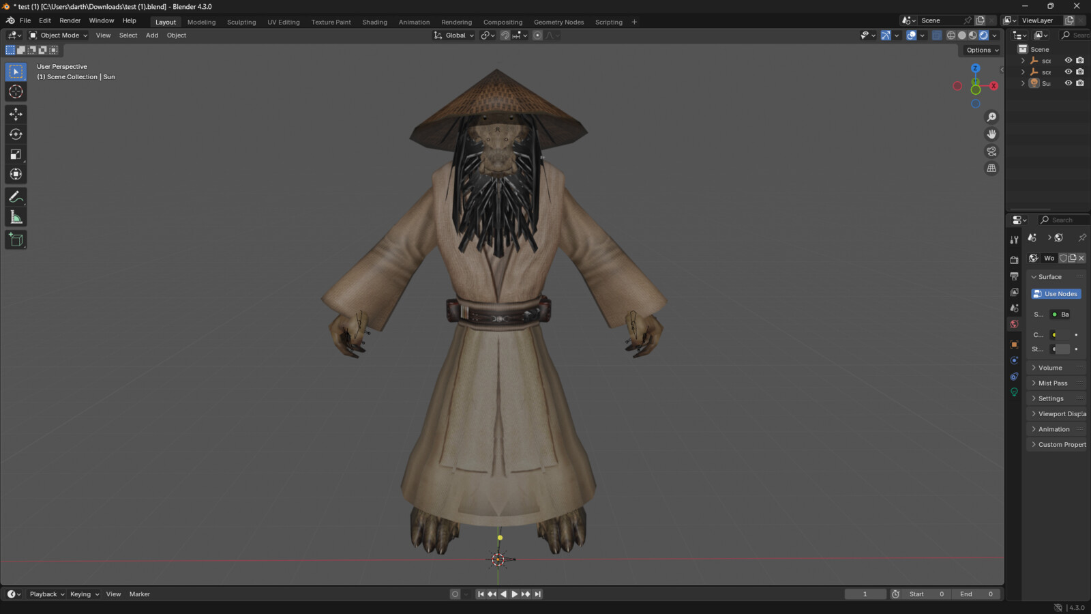The image size is (1091, 614).
Task: Open the viewport Add menu
Action: tap(152, 35)
